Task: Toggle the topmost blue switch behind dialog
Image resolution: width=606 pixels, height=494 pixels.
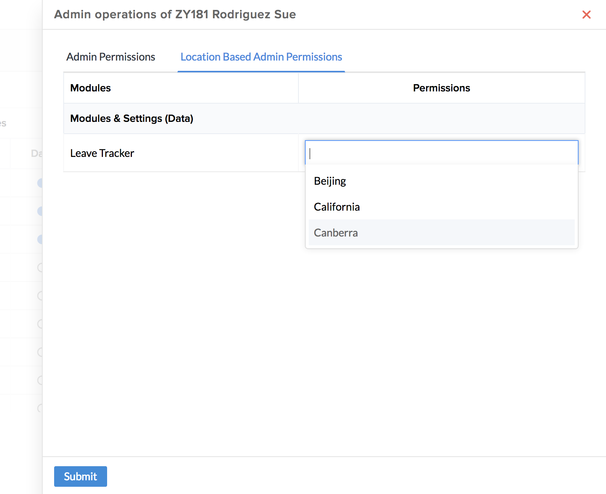Action: click(x=40, y=183)
